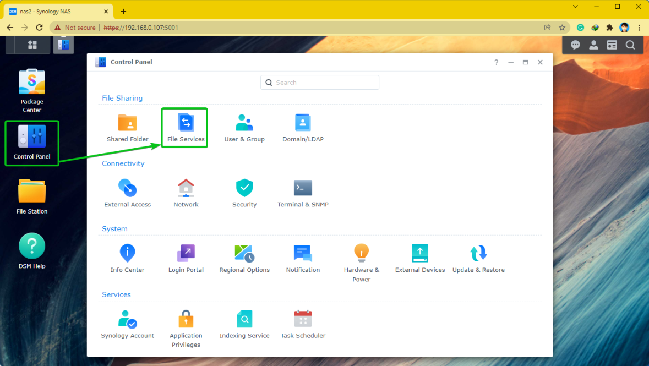This screenshot has height=366, width=649.
Task: Click the Control Panel help question mark
Action: [x=496, y=62]
